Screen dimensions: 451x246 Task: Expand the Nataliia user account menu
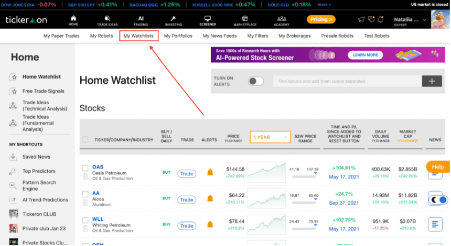pyautogui.click(x=410, y=20)
